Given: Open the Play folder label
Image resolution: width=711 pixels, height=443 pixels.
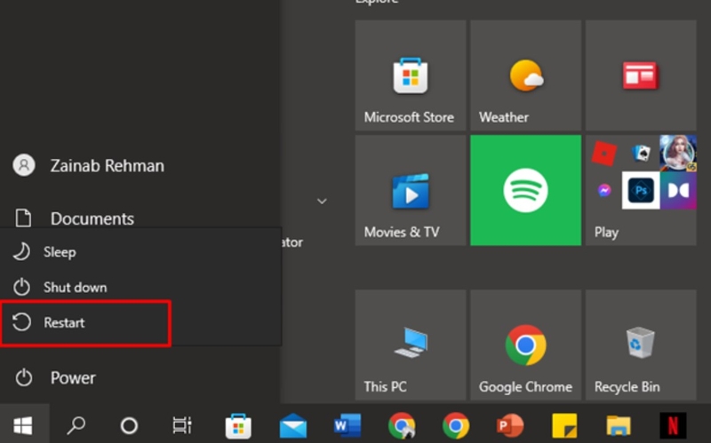Looking at the screenshot, I should [606, 233].
